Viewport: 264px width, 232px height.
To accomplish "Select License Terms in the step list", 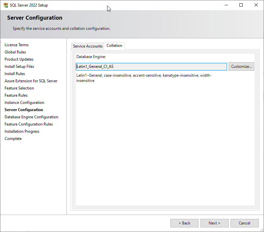I will coord(16,45).
